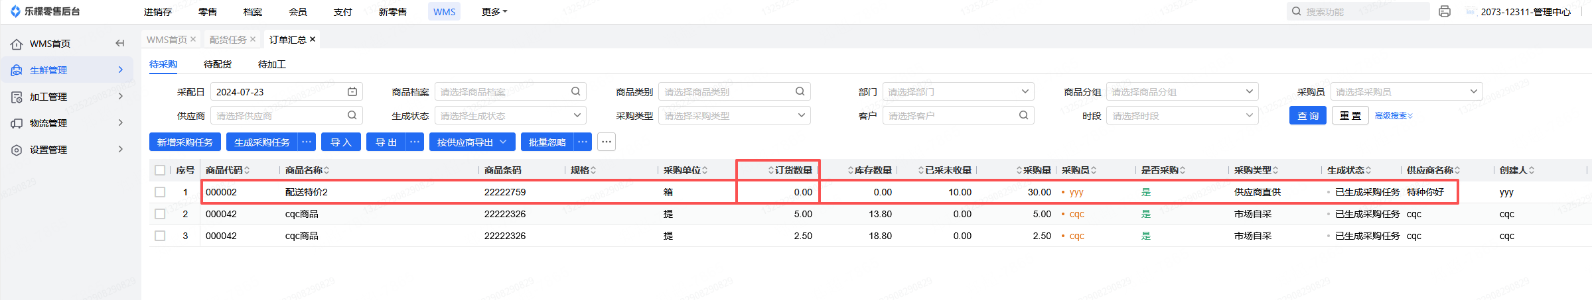Click the search icon in 商品档案 field
Image resolution: width=1592 pixels, height=300 pixels.
coord(576,92)
